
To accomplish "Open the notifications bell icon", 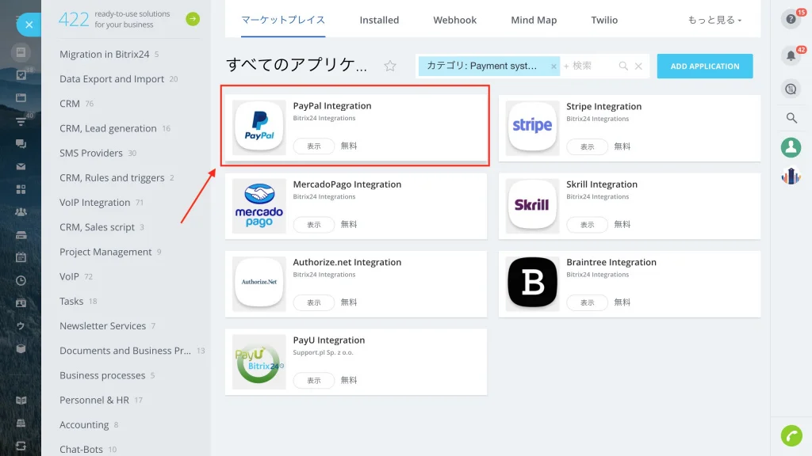I will (791, 55).
